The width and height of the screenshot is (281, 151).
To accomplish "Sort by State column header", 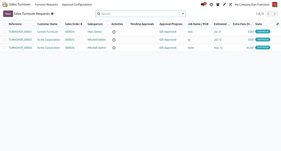I will coord(258,24).
